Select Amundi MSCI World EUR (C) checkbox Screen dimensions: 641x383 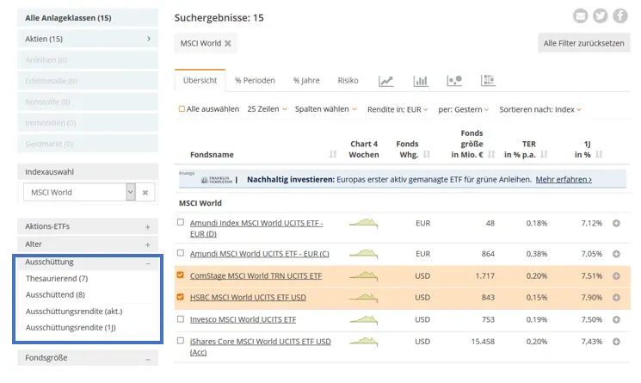point(181,253)
